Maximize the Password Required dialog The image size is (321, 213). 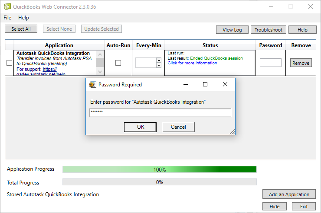pos(205,84)
